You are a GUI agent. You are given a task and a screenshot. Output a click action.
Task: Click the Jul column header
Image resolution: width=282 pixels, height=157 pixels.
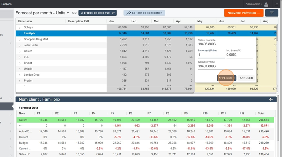coord(243,21)
